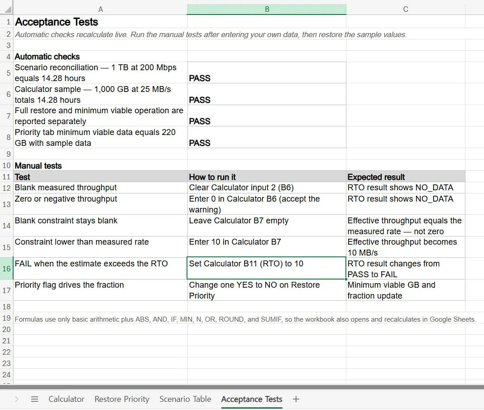Viewport: 484px width, 410px height.
Task: Click the 'How to run it' header cell
Action: click(267, 177)
